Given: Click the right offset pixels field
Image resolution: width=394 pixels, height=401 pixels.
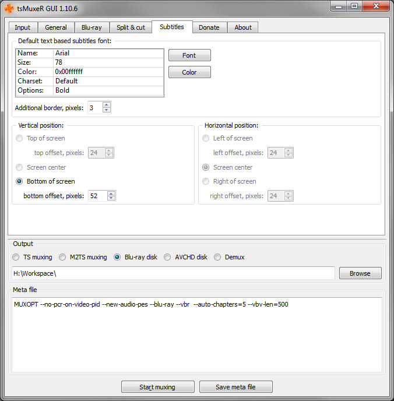Looking at the screenshot, I should (276, 196).
